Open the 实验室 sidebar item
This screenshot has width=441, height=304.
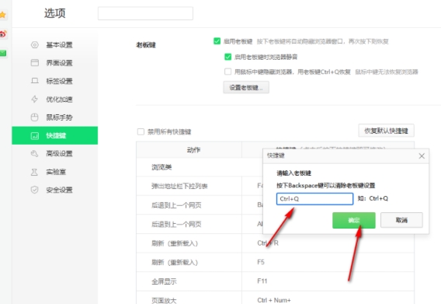(x=55, y=172)
